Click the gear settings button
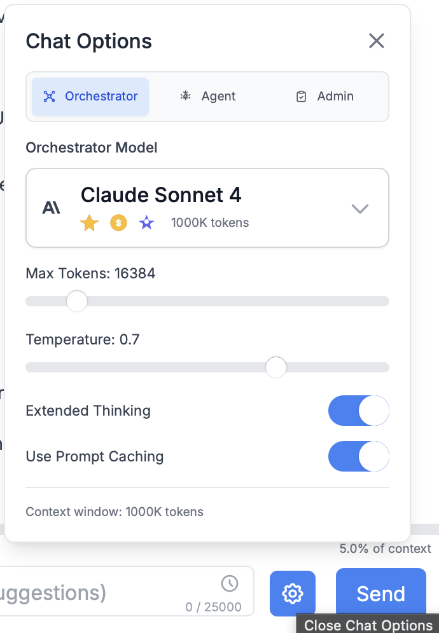Image resolution: width=439 pixels, height=633 pixels. click(x=292, y=594)
